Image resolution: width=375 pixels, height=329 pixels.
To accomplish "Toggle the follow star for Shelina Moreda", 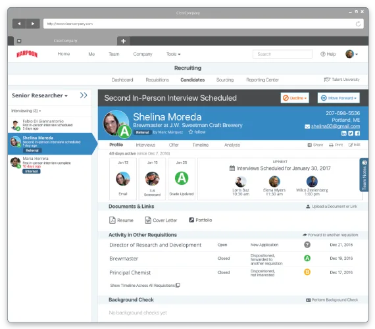I will point(191,132).
